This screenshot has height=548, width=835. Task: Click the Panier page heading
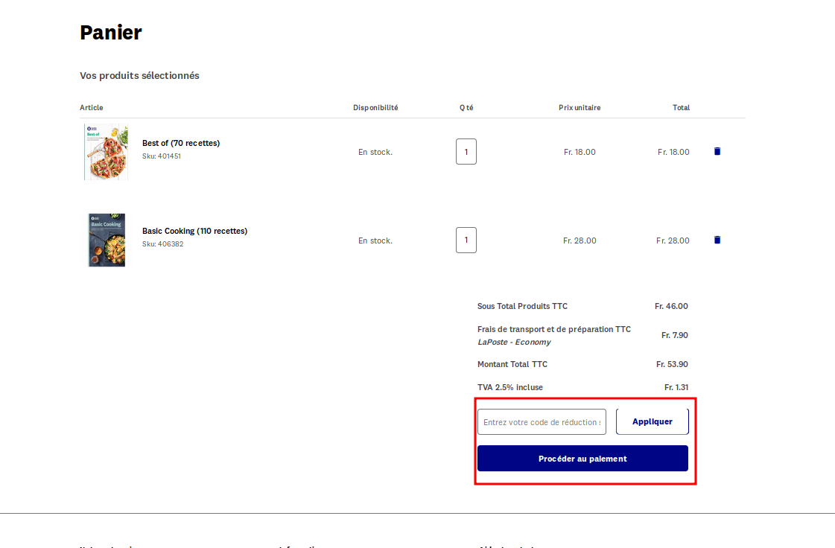coord(111,33)
